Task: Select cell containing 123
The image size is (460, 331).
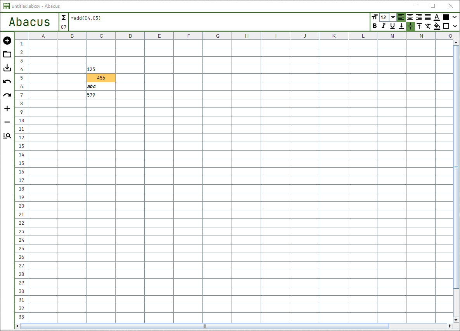Action: [101, 69]
